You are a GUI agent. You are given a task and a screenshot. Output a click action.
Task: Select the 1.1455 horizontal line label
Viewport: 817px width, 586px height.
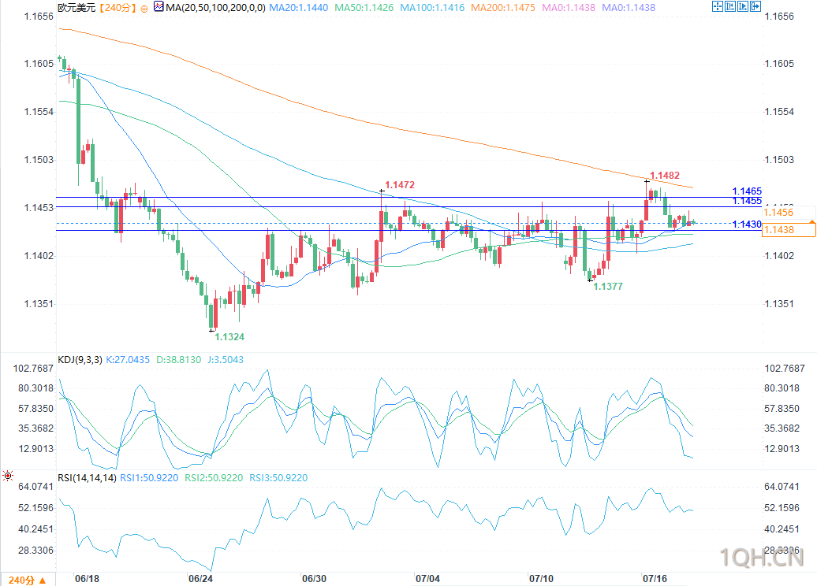[x=747, y=201]
